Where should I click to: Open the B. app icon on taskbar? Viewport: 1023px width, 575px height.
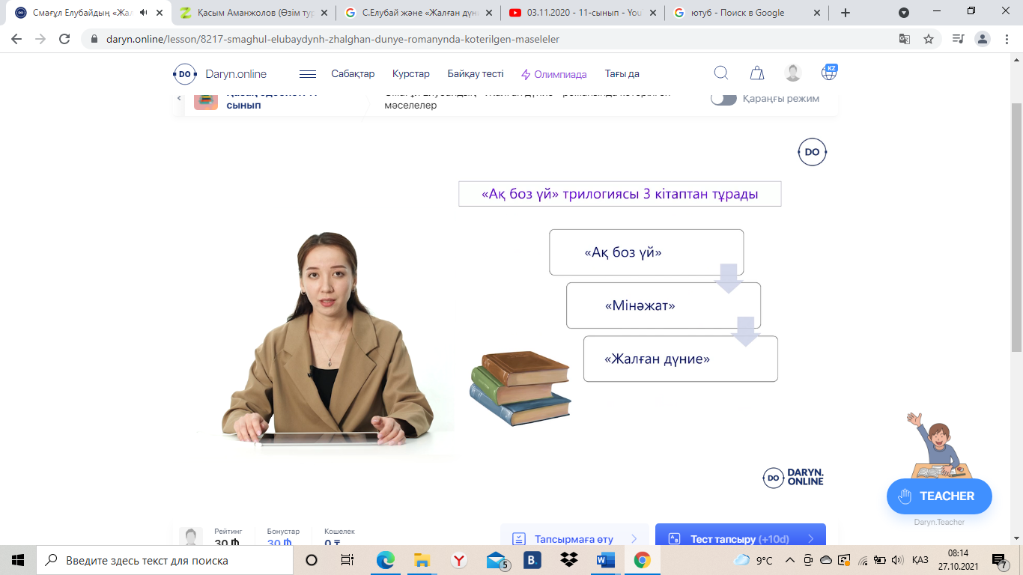(532, 560)
